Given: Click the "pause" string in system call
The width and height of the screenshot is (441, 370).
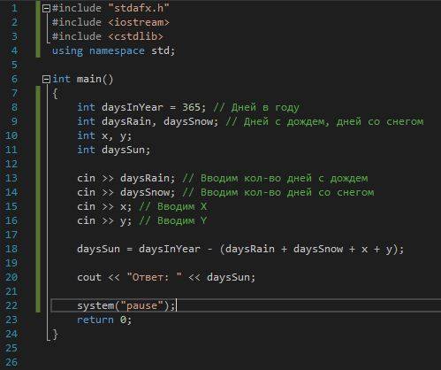Looking at the screenshot, I should click(x=141, y=305).
